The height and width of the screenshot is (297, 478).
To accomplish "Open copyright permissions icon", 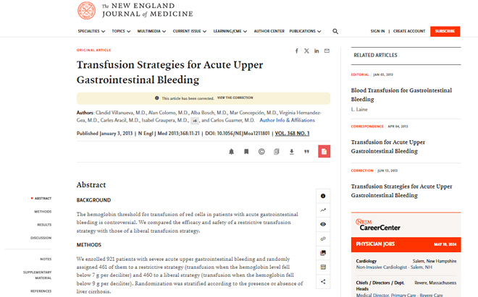I will (261, 152).
